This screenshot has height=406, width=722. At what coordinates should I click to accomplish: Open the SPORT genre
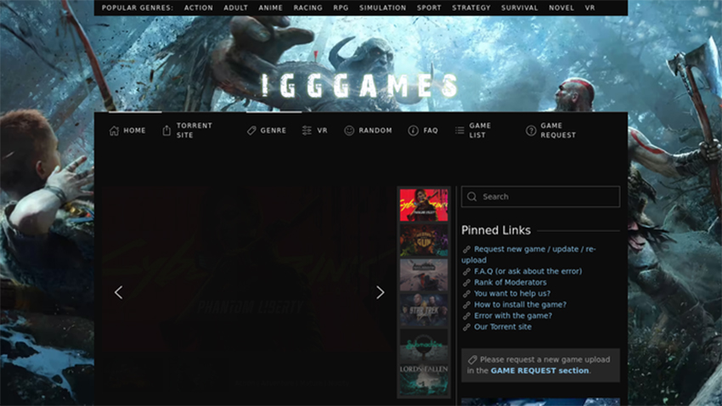click(429, 8)
